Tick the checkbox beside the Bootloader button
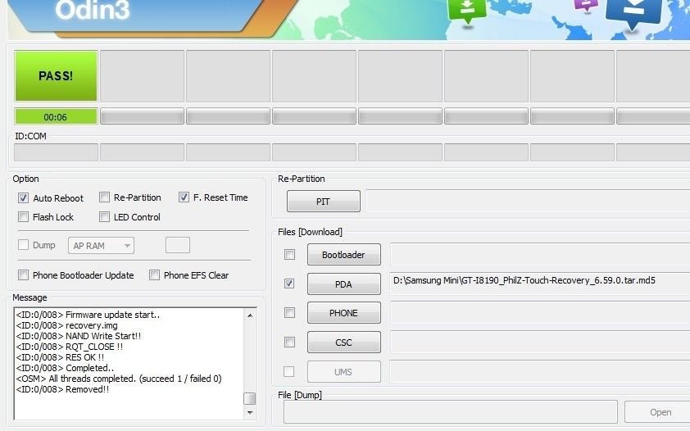The width and height of the screenshot is (690, 431). point(289,254)
